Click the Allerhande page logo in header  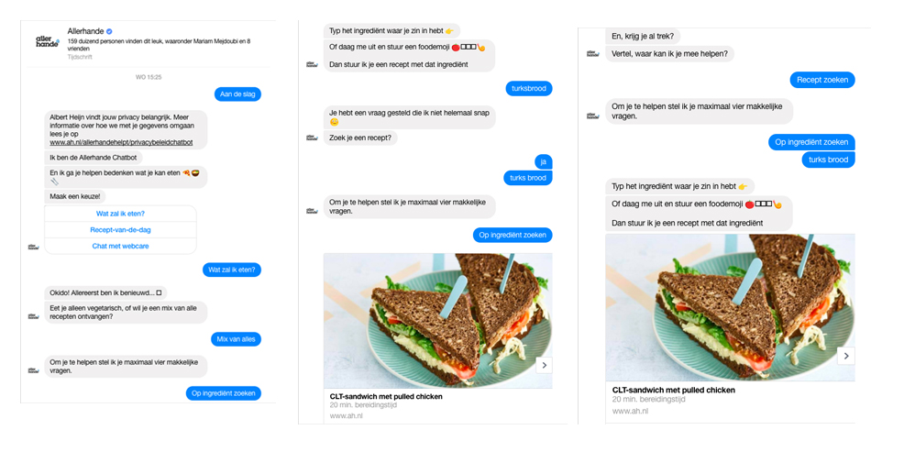tap(48, 41)
